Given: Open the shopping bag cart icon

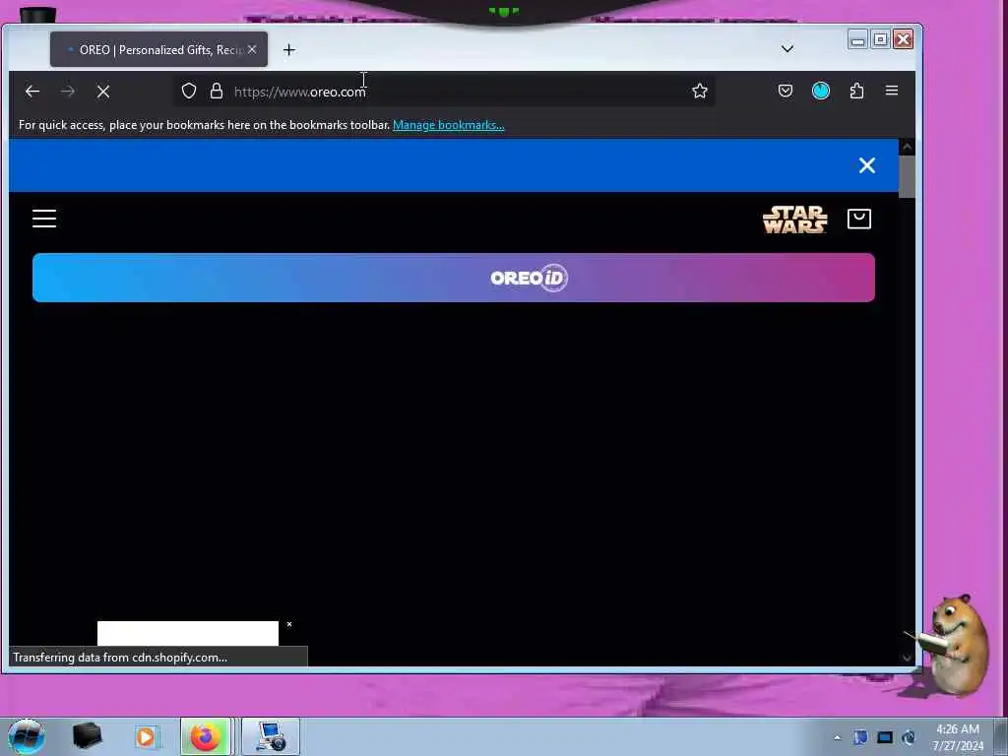Looking at the screenshot, I should pyautogui.click(x=858, y=219).
